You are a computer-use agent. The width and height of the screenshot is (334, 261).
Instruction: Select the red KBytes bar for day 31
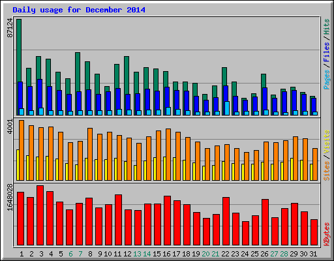pyautogui.click(x=314, y=232)
